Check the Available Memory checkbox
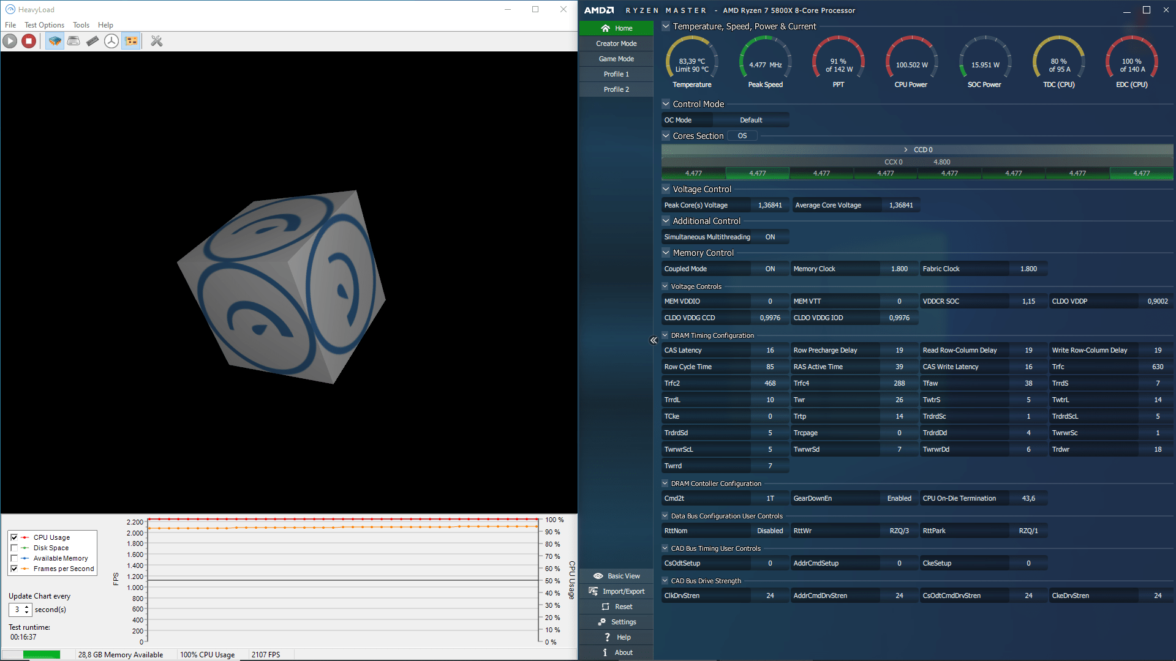 [x=14, y=558]
